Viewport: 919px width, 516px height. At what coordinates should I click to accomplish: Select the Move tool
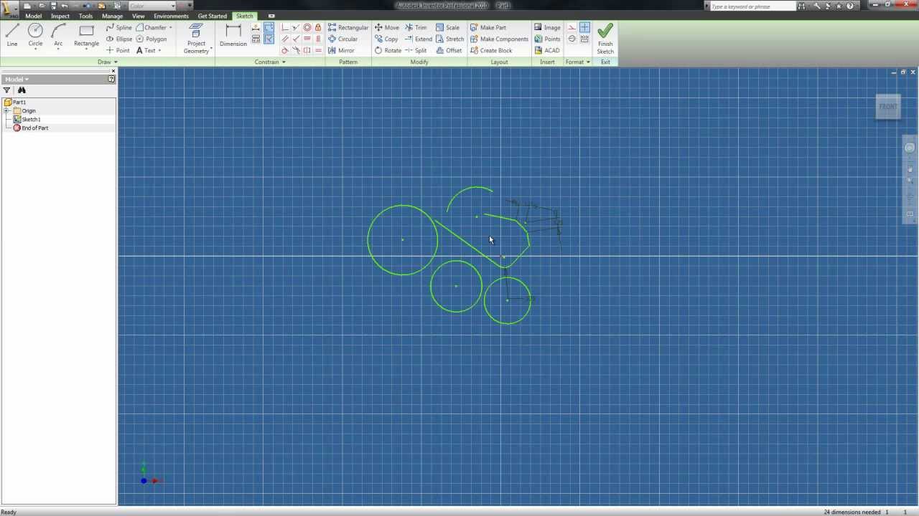(x=386, y=27)
